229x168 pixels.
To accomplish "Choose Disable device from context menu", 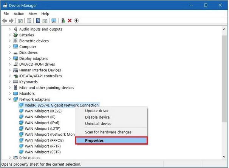I will 111,117.
